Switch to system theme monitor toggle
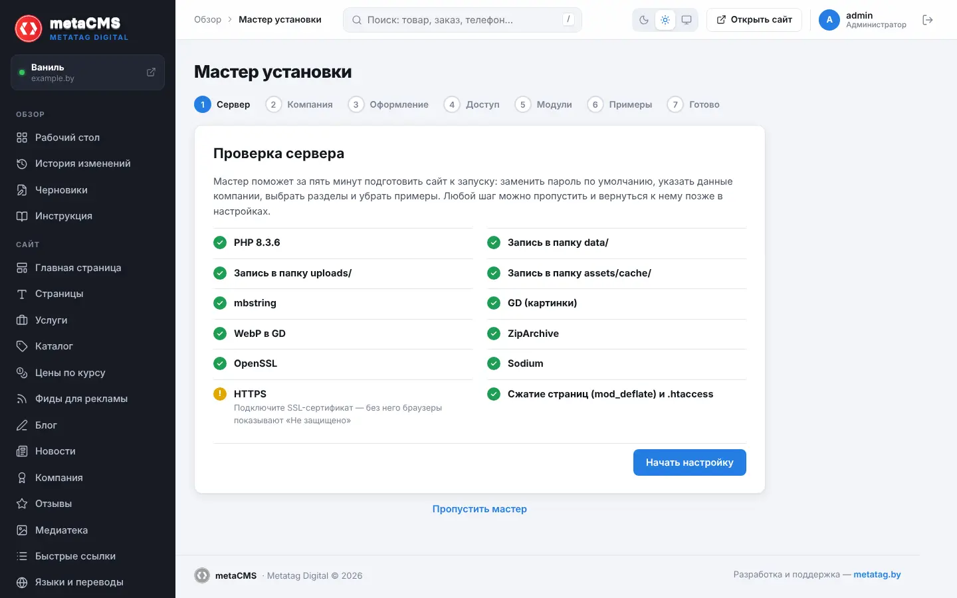 [x=687, y=20]
